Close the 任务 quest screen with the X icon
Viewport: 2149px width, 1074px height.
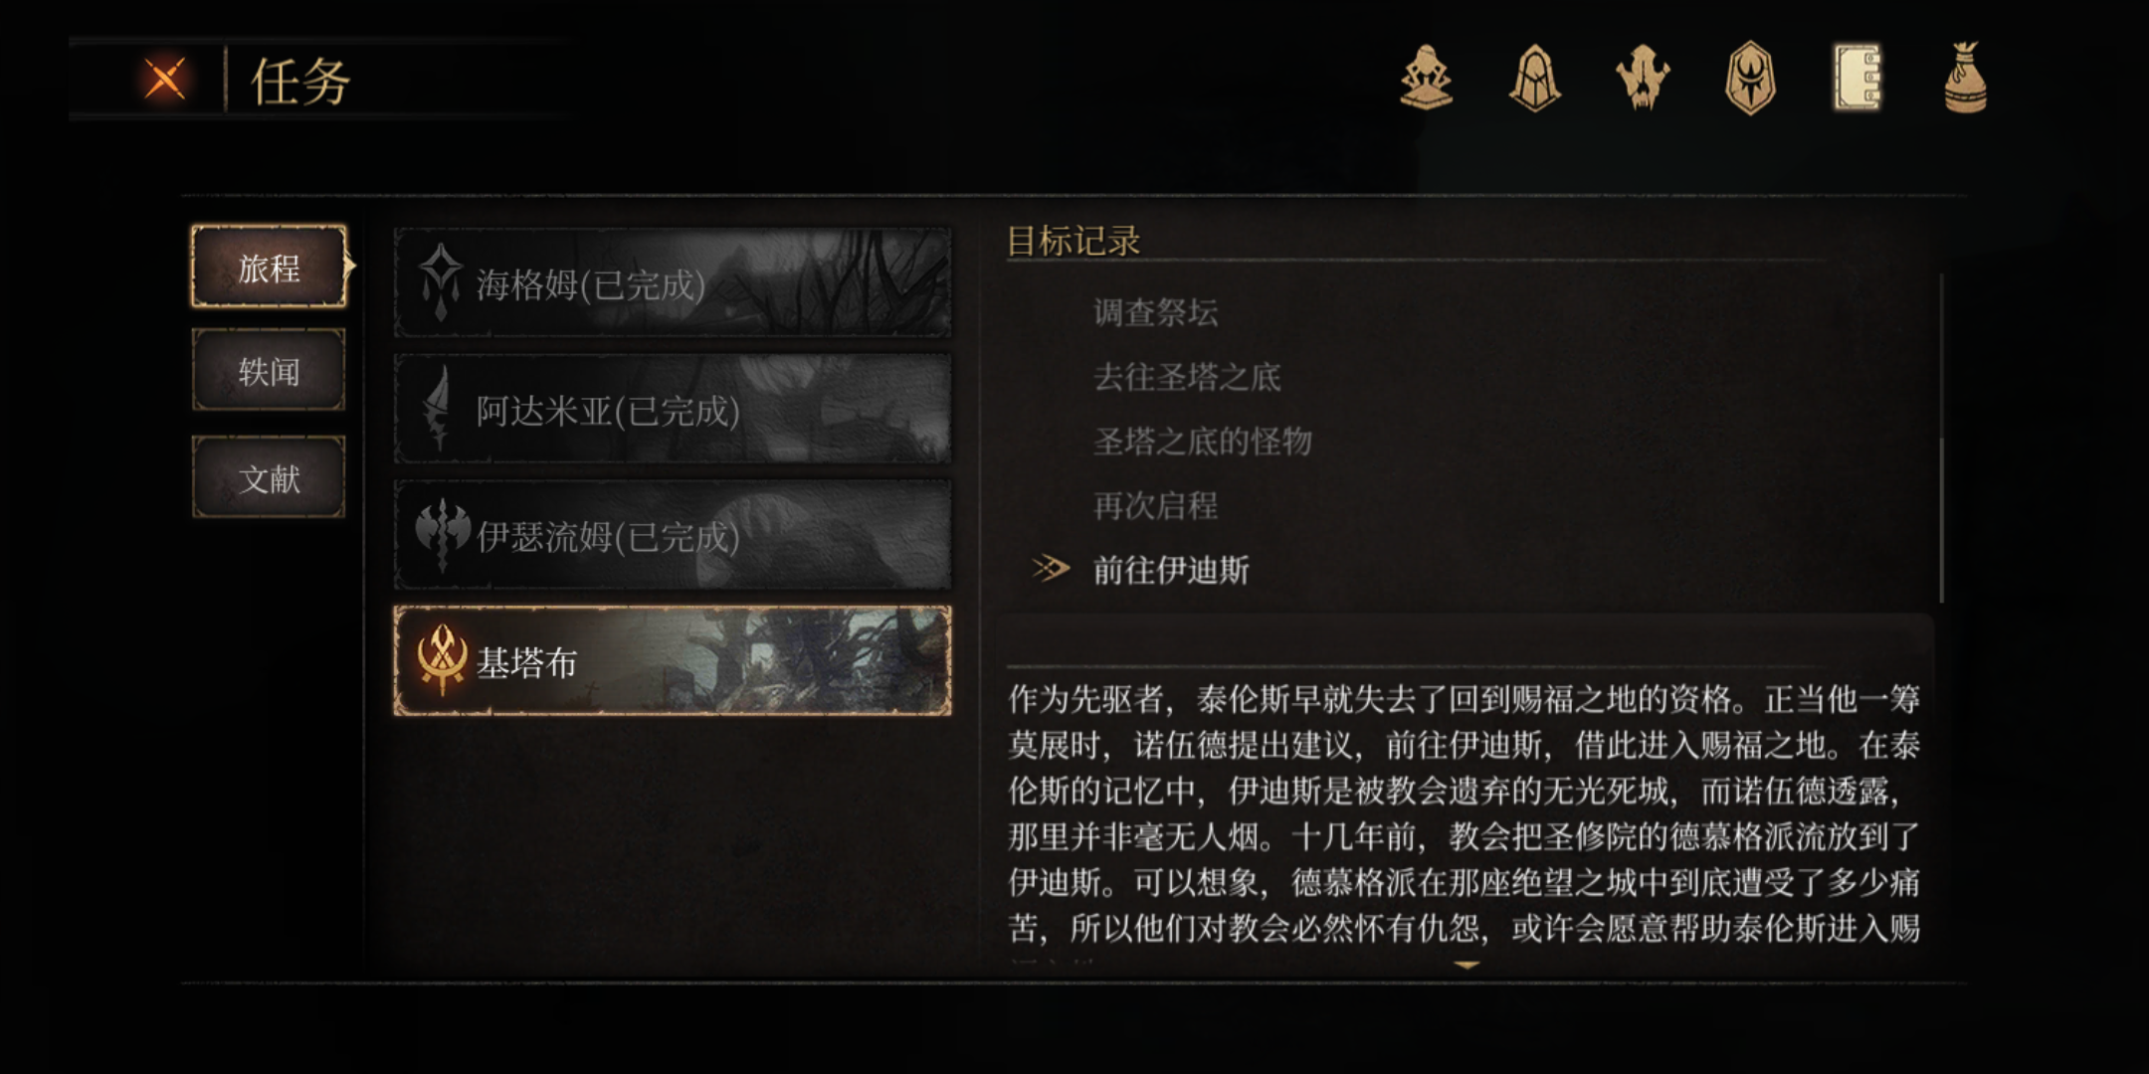pyautogui.click(x=164, y=79)
